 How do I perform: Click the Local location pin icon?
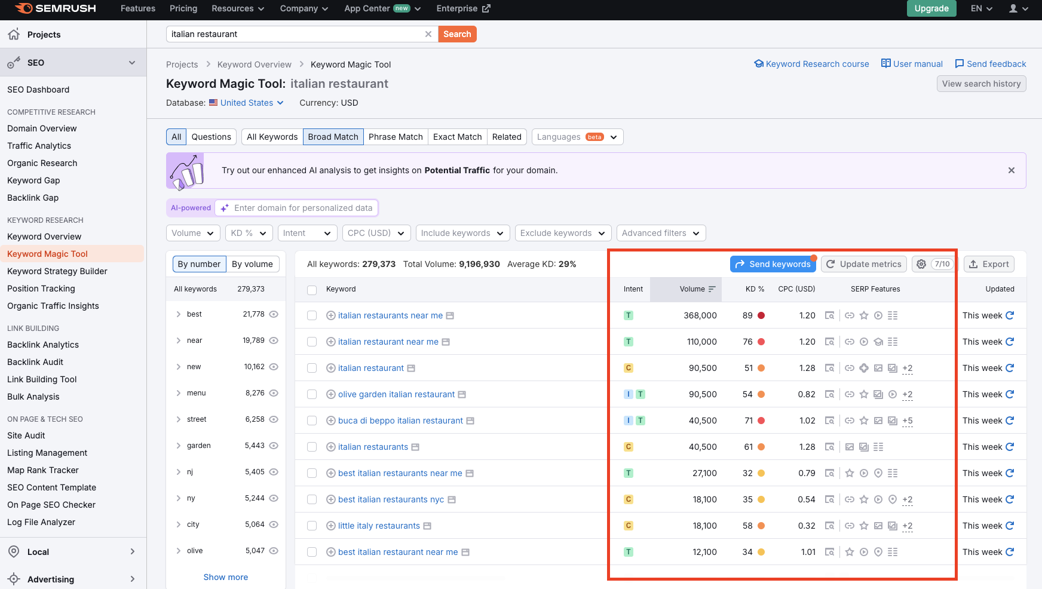tap(14, 551)
